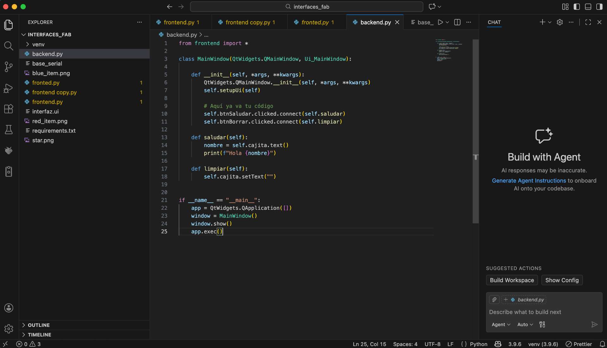Viewport: 607px width, 348px height.
Task: Open the Run and Debug view
Action: click(x=9, y=88)
